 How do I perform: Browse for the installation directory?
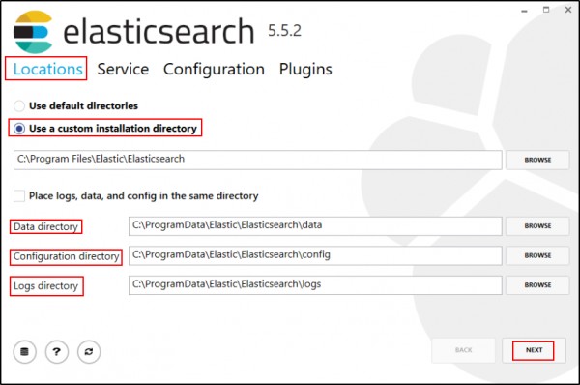pos(537,160)
